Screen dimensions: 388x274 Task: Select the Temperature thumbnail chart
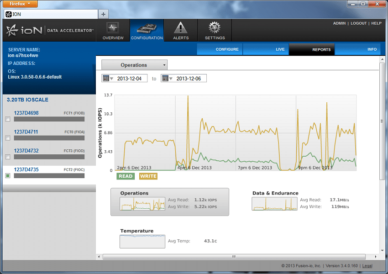pyautogui.click(x=142, y=242)
